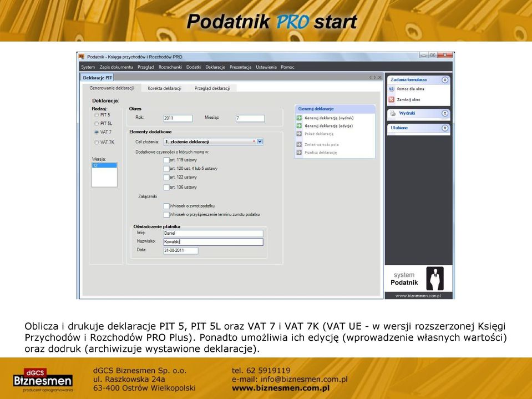The width and height of the screenshot is (532, 399).
Task: Select version 12 in Wersja list
Action: coord(104,165)
